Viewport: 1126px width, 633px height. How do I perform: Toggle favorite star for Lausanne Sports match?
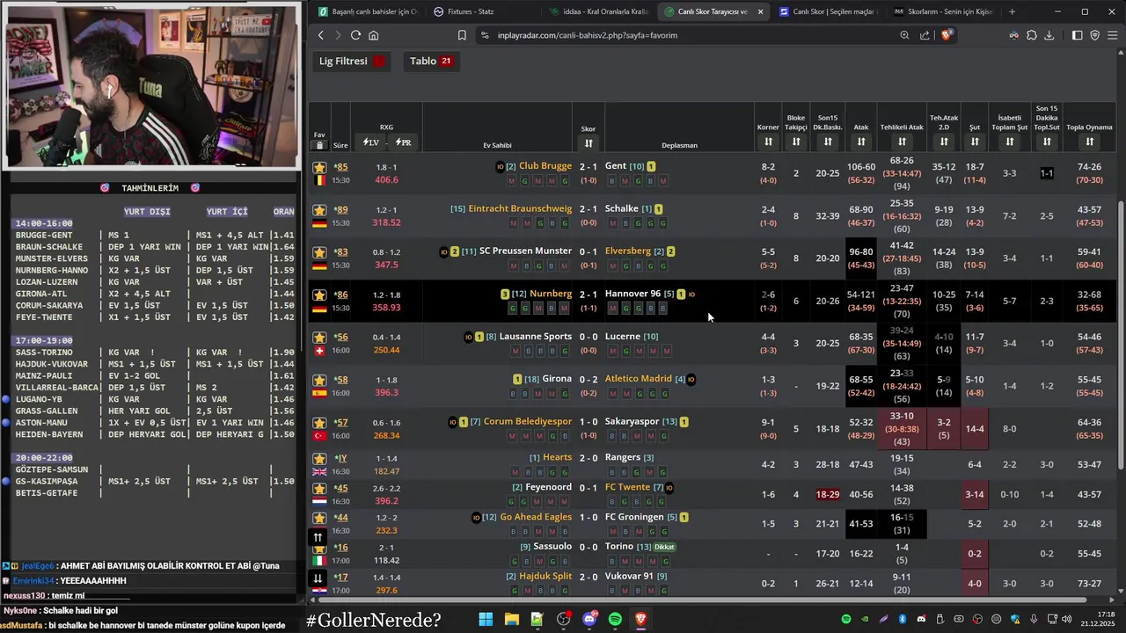(x=319, y=338)
